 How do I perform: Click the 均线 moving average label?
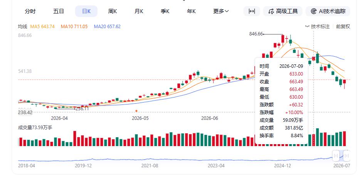click(x=23, y=27)
